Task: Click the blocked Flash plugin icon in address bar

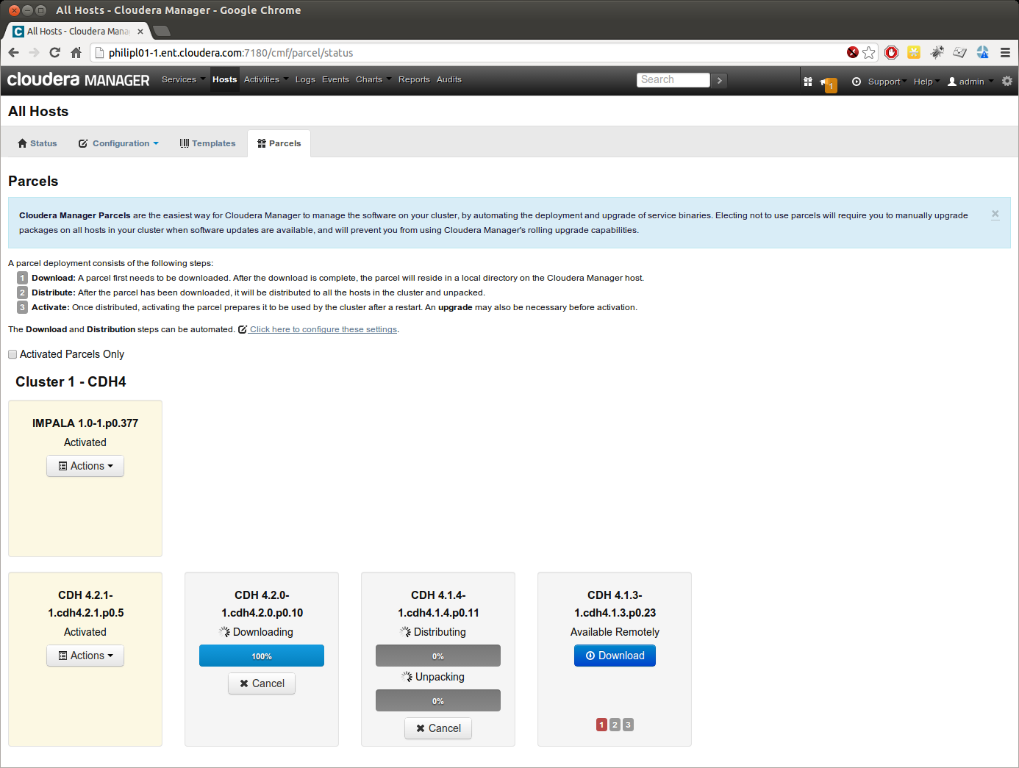Action: (x=853, y=52)
